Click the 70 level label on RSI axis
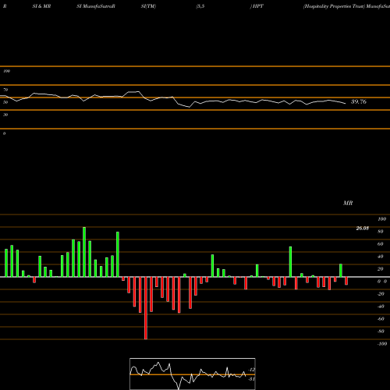 click(x=5, y=90)
